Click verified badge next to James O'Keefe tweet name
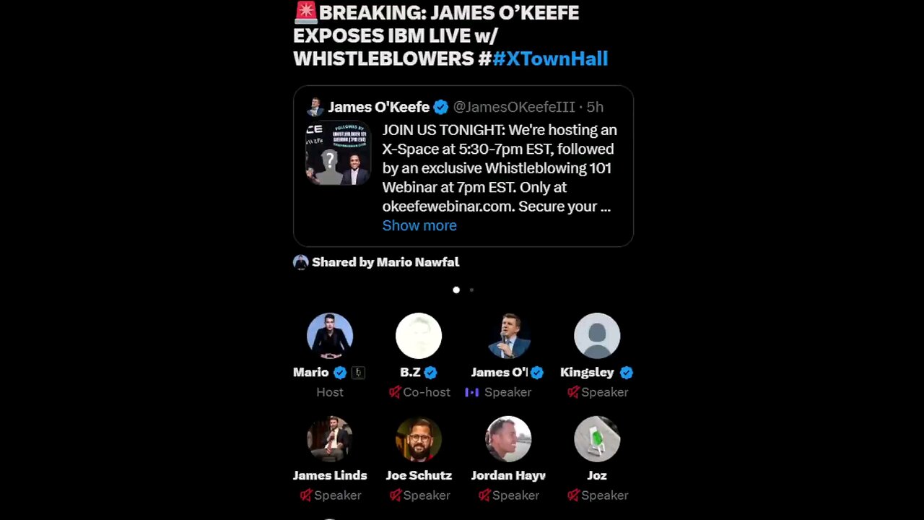Screen dimensions: 924x520 point(440,107)
